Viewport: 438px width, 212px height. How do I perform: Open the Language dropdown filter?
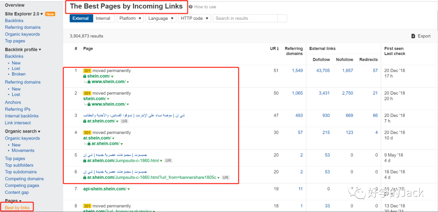pyautogui.click(x=161, y=18)
